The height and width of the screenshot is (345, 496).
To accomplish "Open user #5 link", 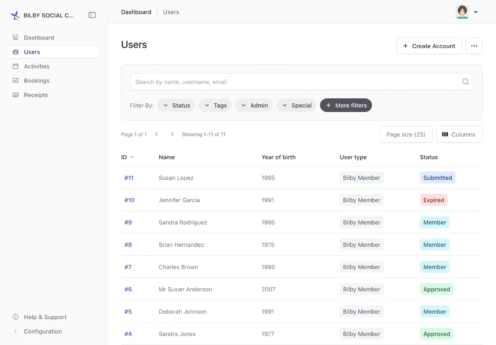I will [x=128, y=312].
